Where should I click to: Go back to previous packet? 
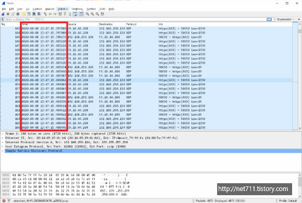click(x=51, y=14)
